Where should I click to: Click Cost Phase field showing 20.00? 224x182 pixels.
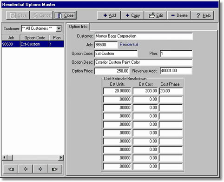point(171,91)
